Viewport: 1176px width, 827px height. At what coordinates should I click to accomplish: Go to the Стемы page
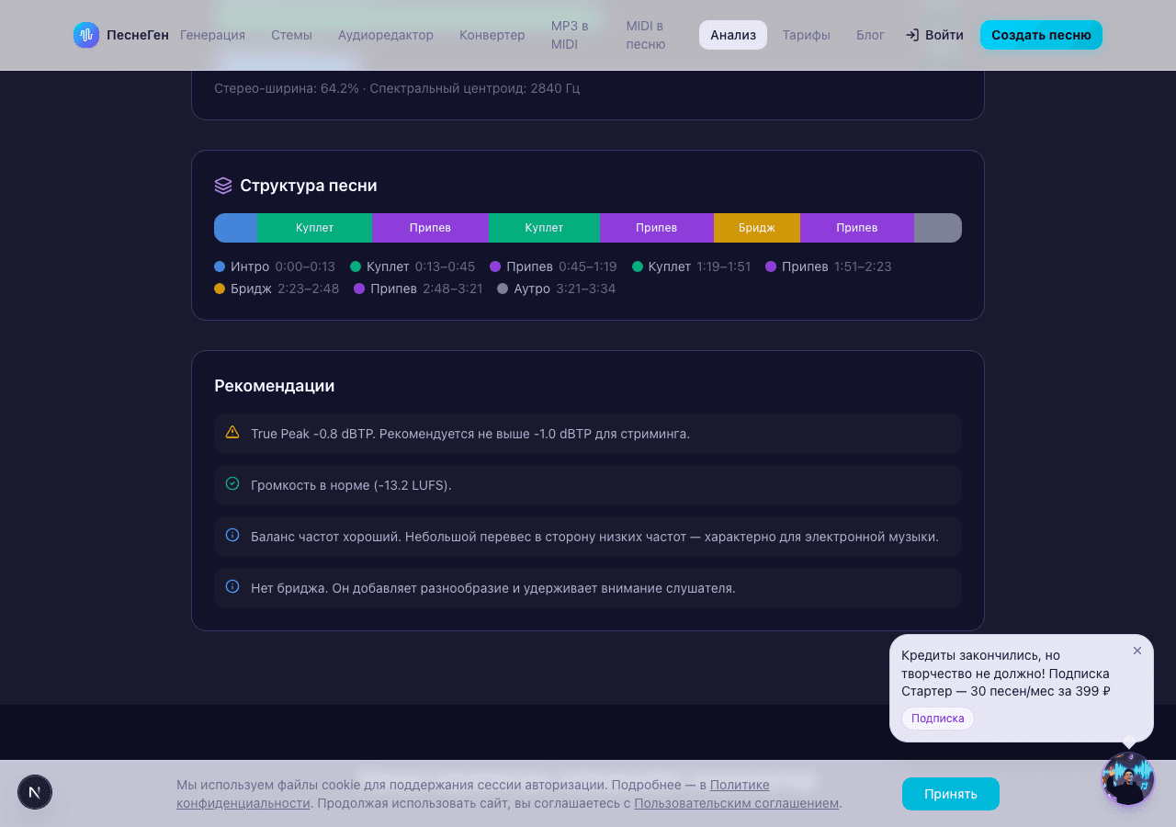point(291,35)
